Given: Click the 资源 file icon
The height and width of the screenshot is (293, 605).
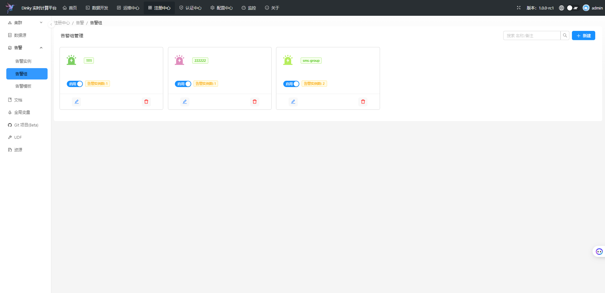Looking at the screenshot, I should [10, 150].
